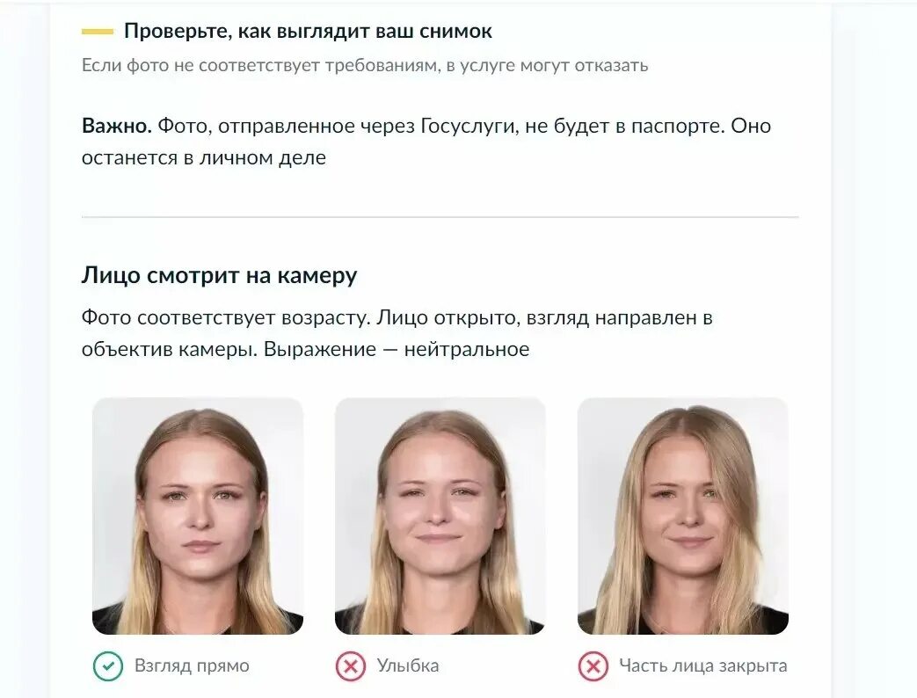Image resolution: width=917 pixels, height=698 pixels.
Task: Click the Лицо смотрит на камеру heading
Action: point(219,275)
